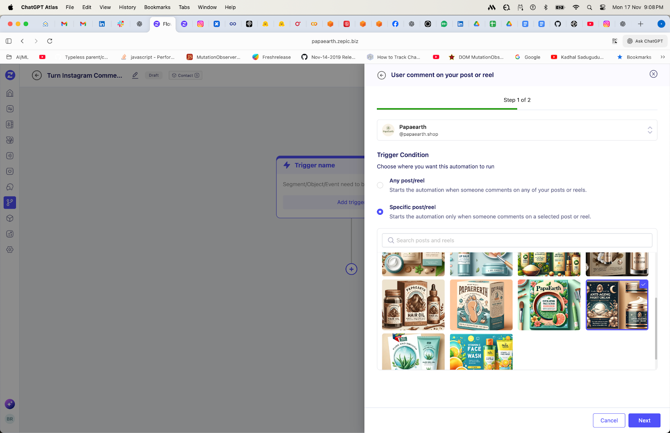Image resolution: width=670 pixels, height=433 pixels.
Task: Open Control Center in the menu bar
Action: click(603, 7)
